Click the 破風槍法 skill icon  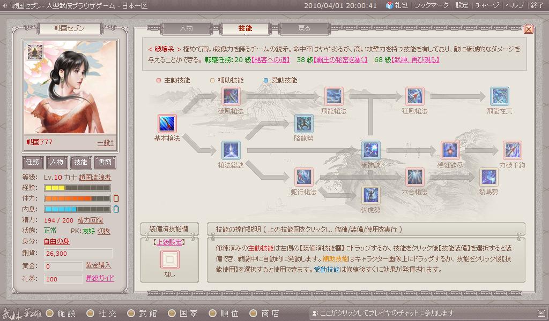coord(231,96)
